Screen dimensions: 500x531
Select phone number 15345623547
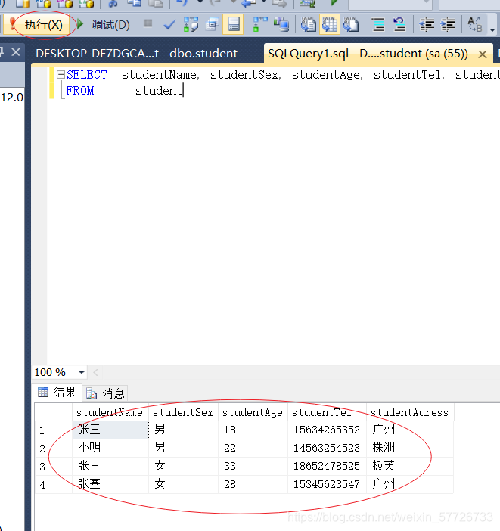tap(327, 484)
